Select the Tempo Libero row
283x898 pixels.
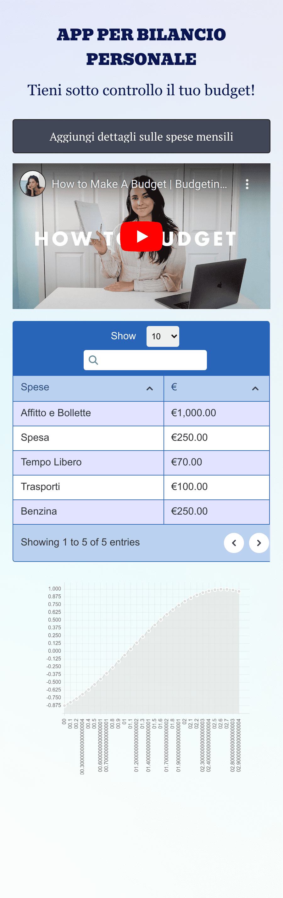coord(141,462)
